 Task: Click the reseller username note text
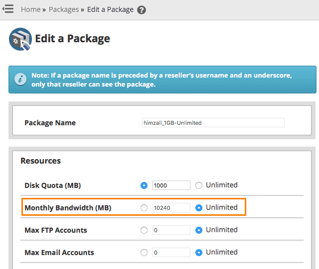(x=161, y=80)
